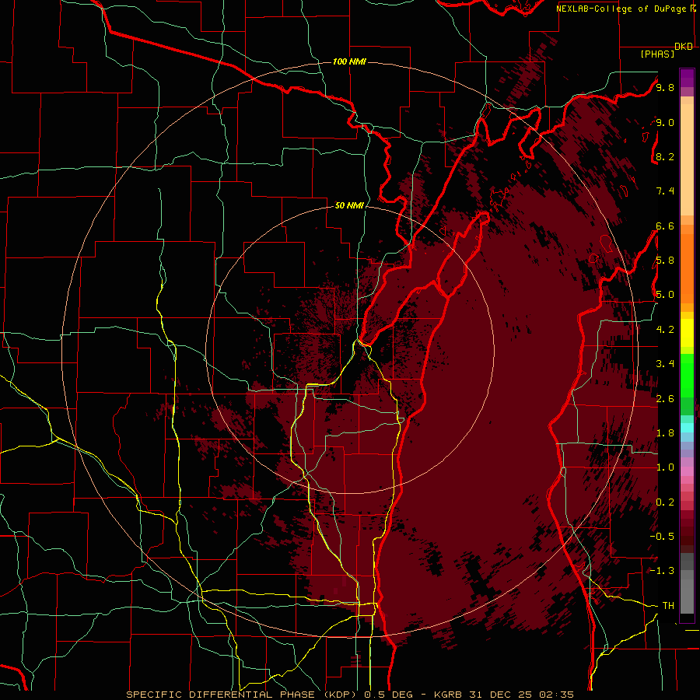Pick the peach swatch on the color bar

click(x=687, y=161)
